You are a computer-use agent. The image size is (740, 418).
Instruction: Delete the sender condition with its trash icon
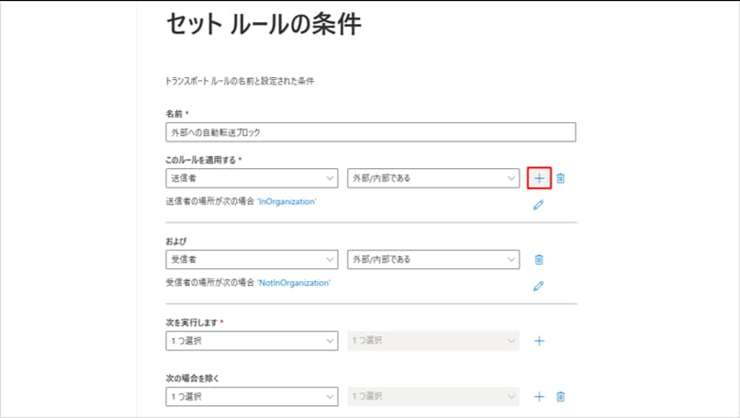coord(561,178)
